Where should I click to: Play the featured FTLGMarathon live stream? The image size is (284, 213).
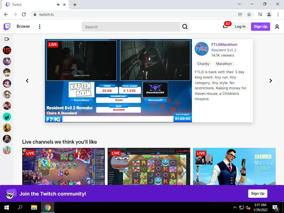click(x=118, y=81)
